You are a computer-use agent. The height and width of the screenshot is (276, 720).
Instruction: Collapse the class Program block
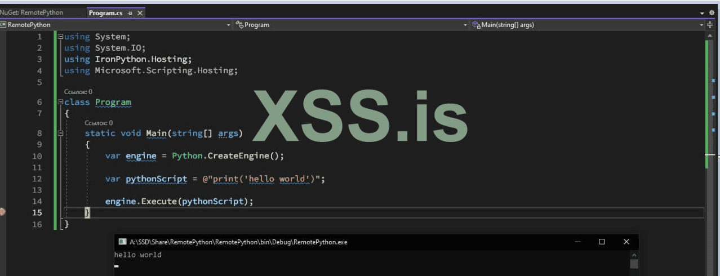pyautogui.click(x=60, y=103)
